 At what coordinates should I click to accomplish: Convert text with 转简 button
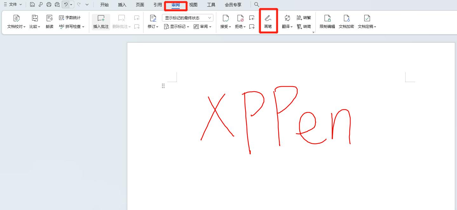pyautogui.click(x=304, y=27)
